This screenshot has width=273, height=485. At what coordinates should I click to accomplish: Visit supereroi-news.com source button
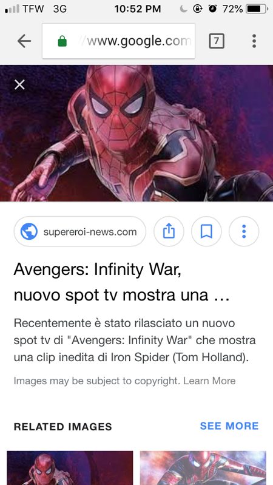click(x=79, y=231)
